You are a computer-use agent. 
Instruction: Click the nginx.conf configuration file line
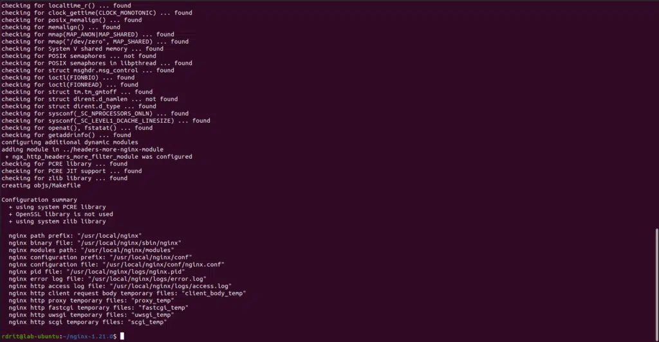(116, 264)
